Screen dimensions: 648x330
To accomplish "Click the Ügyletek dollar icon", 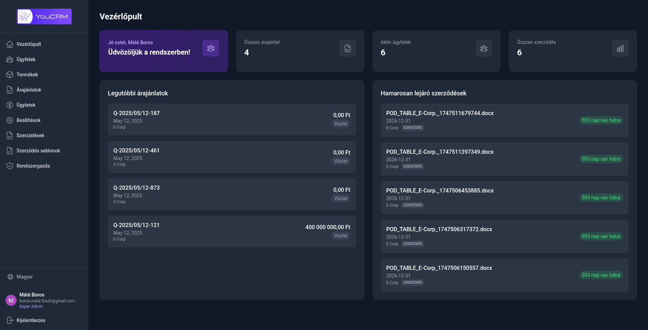I will [x=10, y=105].
